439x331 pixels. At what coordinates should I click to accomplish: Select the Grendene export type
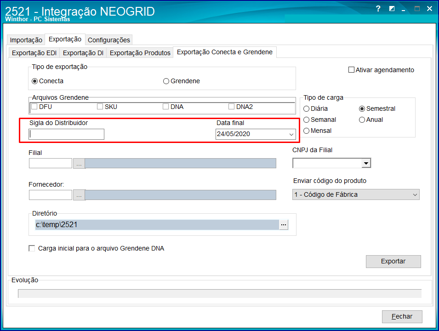(x=166, y=81)
